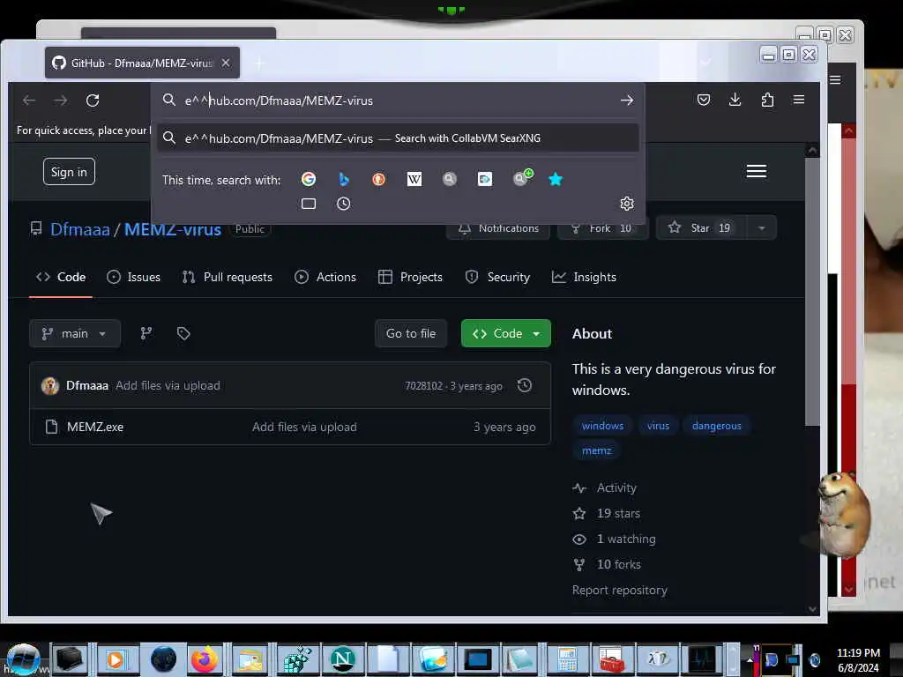Select the 'Search with CollabVM SearXNG' suggestion
Screen dimensions: 903x677
398,138
